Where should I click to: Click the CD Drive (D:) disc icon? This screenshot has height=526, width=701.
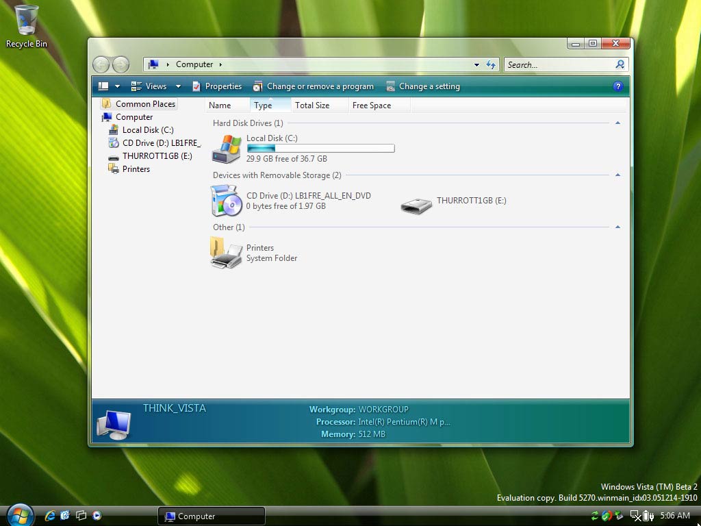(x=227, y=201)
